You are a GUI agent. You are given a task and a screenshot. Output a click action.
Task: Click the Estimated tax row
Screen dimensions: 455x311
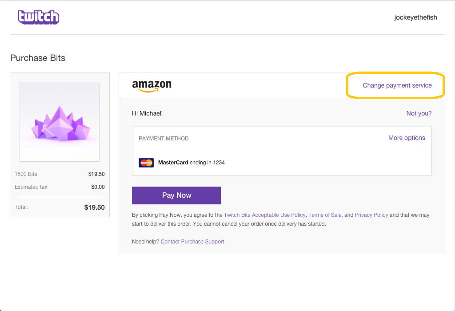60,187
